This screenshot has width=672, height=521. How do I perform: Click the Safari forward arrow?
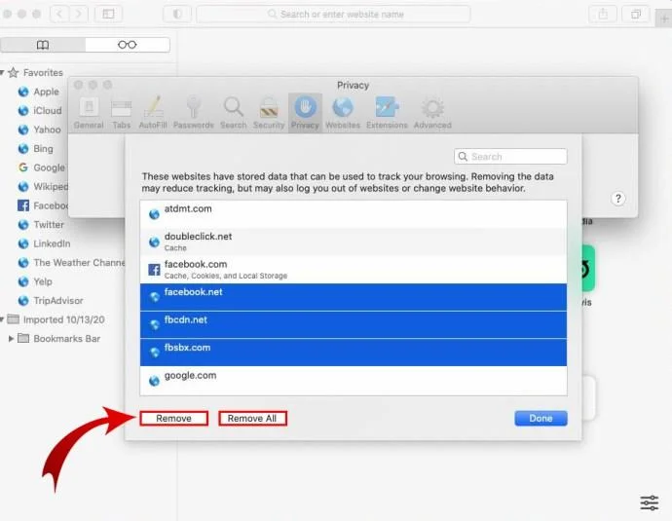[x=79, y=15]
